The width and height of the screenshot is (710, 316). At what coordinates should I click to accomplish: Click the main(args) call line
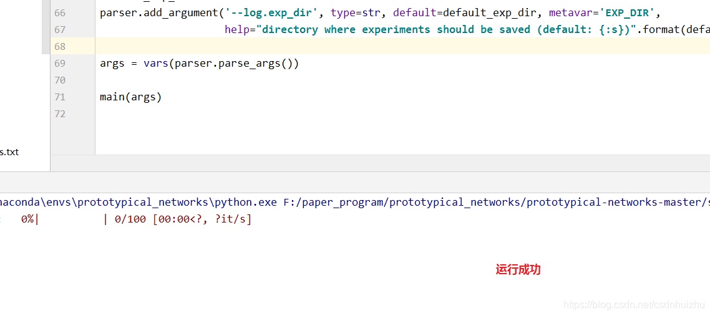(131, 97)
